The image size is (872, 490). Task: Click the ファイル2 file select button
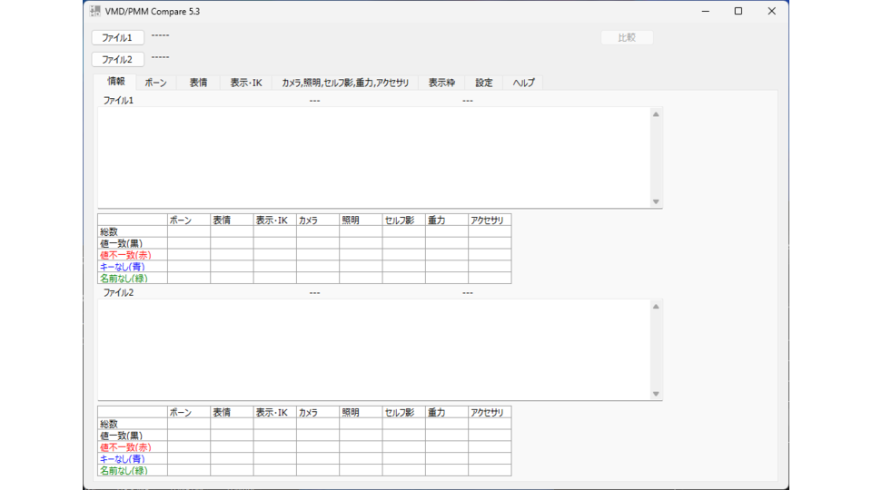(x=118, y=59)
